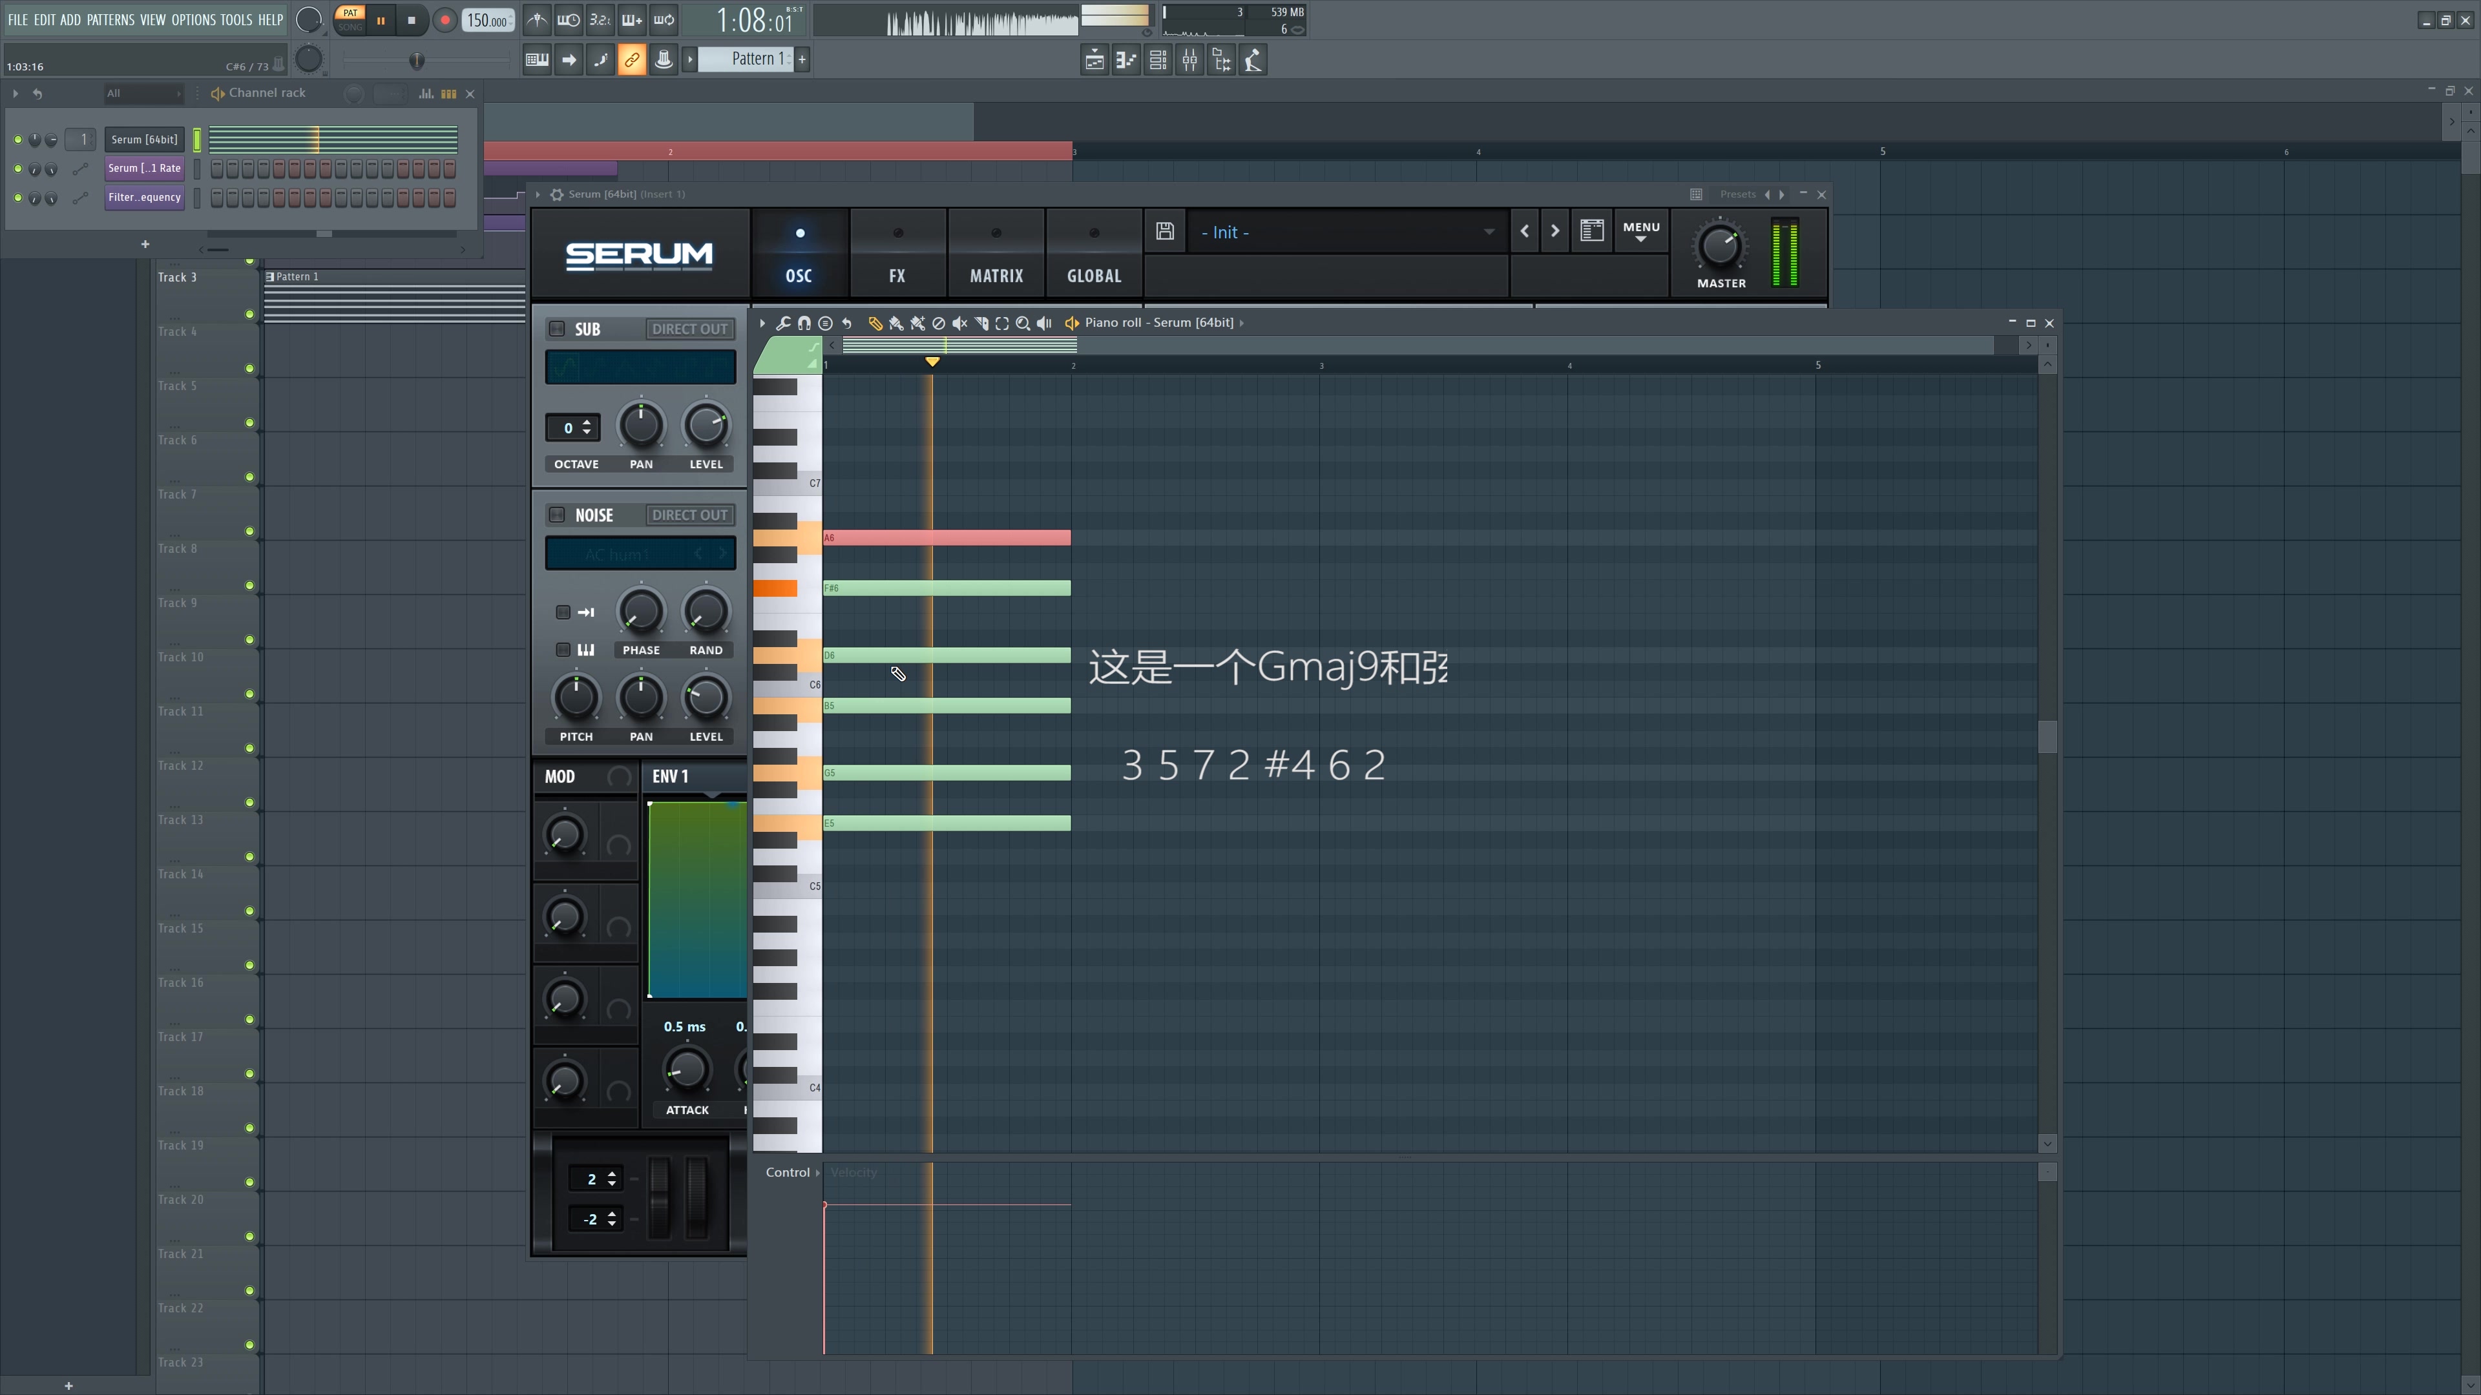Open the channel rack menu arrow
Image resolution: width=2481 pixels, height=1395 pixels.
click(16, 94)
